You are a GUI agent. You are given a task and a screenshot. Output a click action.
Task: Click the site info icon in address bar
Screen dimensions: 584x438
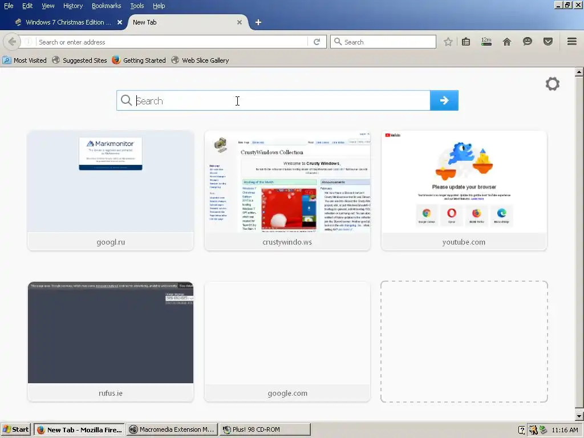[x=29, y=42]
